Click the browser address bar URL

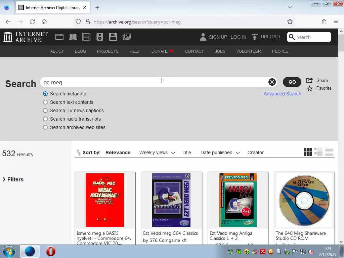point(137,22)
